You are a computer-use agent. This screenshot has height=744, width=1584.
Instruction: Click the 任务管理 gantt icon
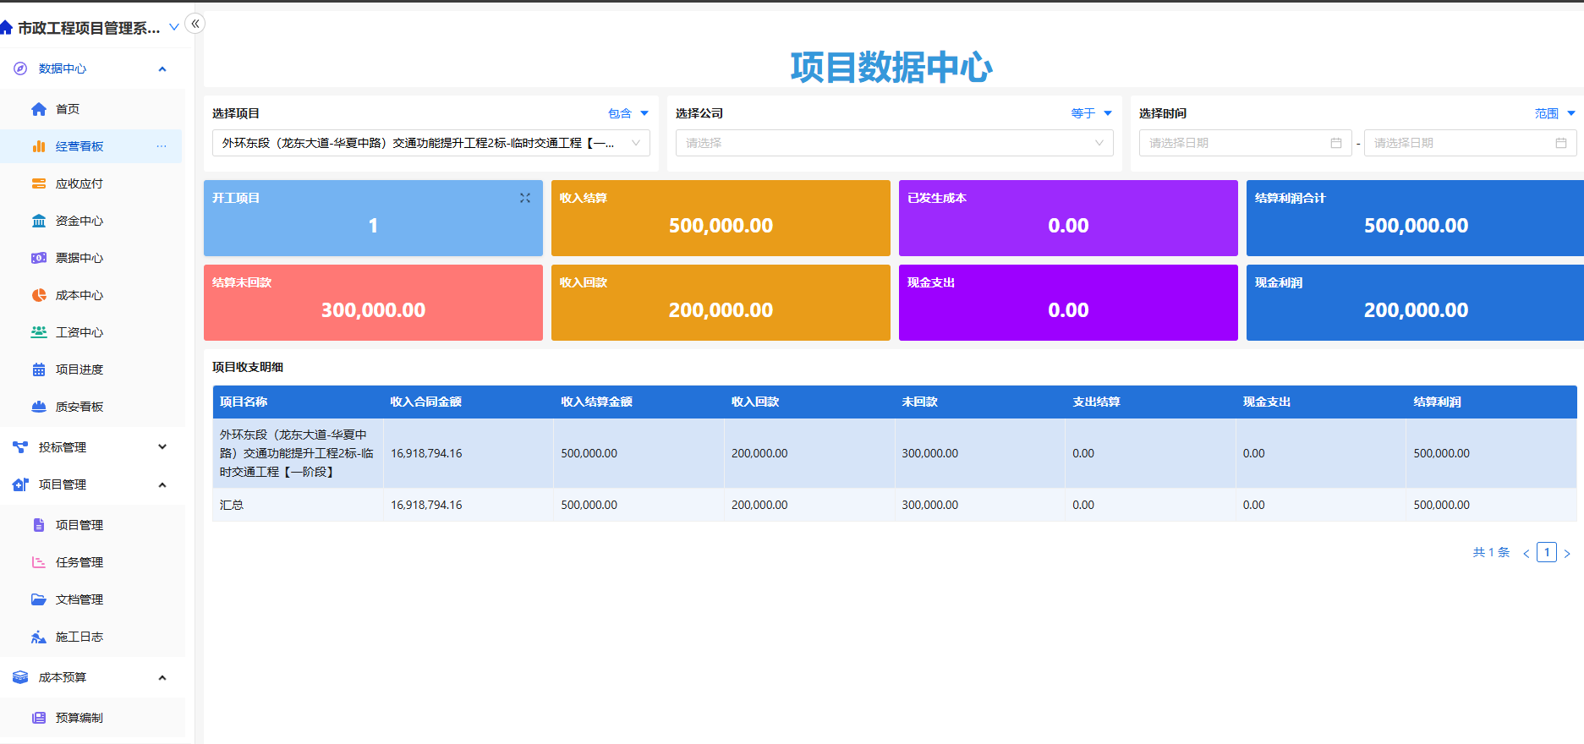point(39,562)
